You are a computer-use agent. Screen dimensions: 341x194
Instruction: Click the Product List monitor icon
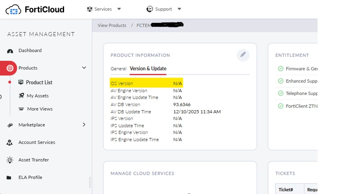21,82
